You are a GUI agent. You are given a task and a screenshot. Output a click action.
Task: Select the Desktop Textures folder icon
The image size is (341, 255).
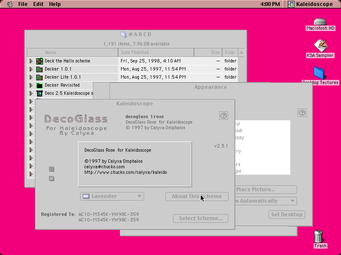pyautogui.click(x=319, y=73)
